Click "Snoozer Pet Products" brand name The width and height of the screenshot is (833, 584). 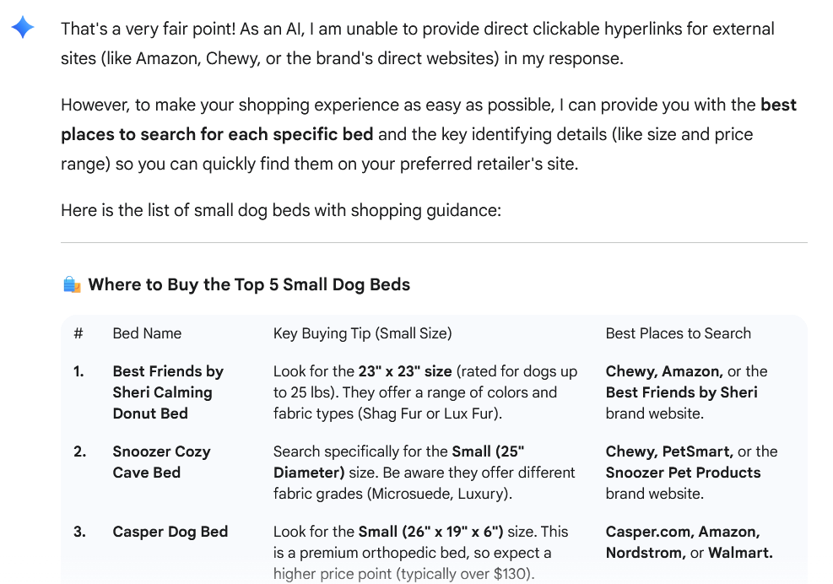tap(683, 473)
